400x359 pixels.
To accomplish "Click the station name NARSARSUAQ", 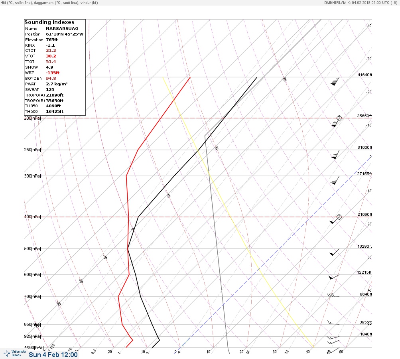I will coord(62,29).
